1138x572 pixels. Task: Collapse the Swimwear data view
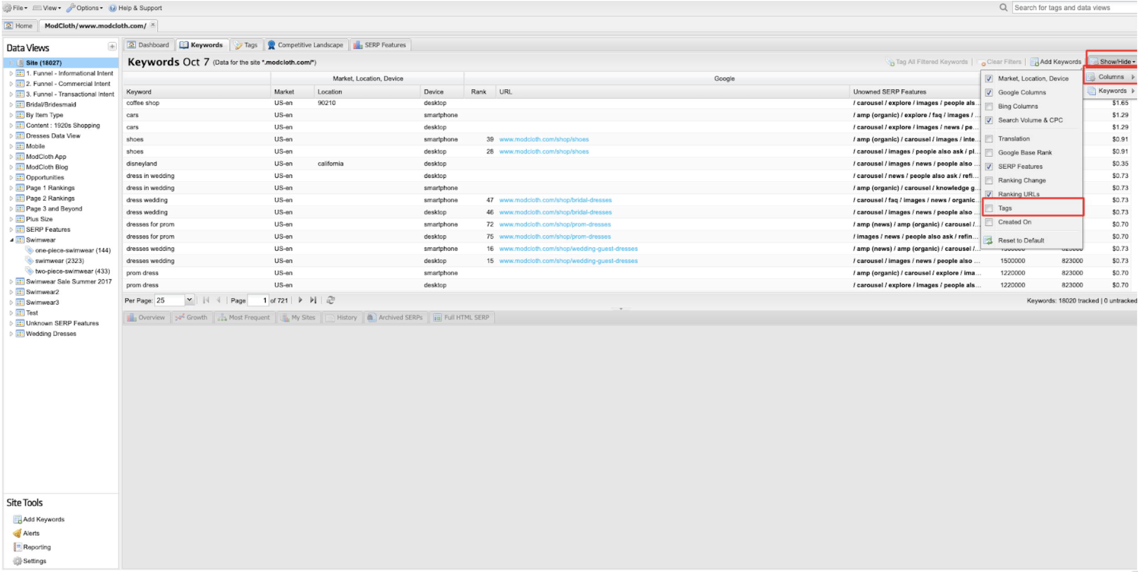(x=11, y=240)
